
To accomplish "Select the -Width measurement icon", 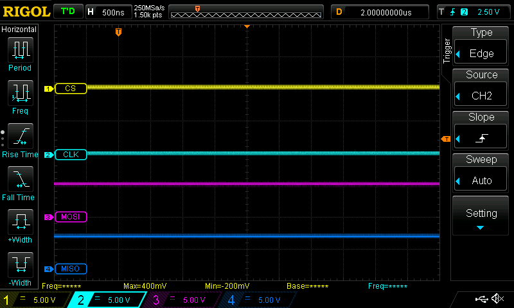I will (x=21, y=264).
